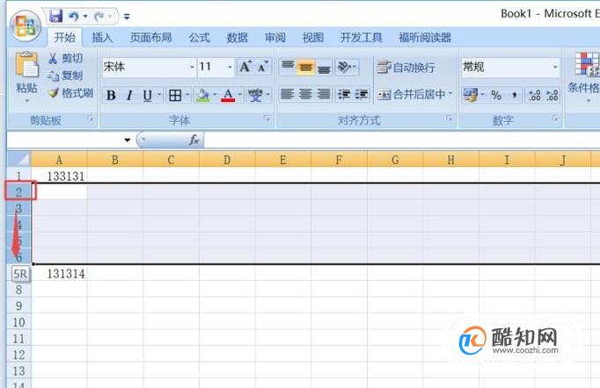Open the undo history dropdown arrow
The image size is (600, 388).
pyautogui.click(x=85, y=16)
